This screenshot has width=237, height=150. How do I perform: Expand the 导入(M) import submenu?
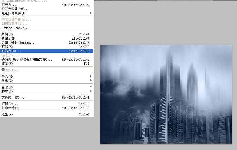point(7,76)
